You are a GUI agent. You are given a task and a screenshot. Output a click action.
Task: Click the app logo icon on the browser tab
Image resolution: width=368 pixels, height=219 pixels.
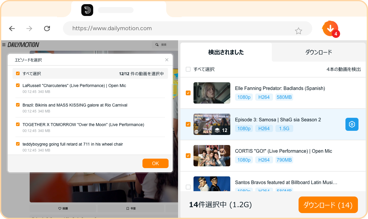pos(87,10)
